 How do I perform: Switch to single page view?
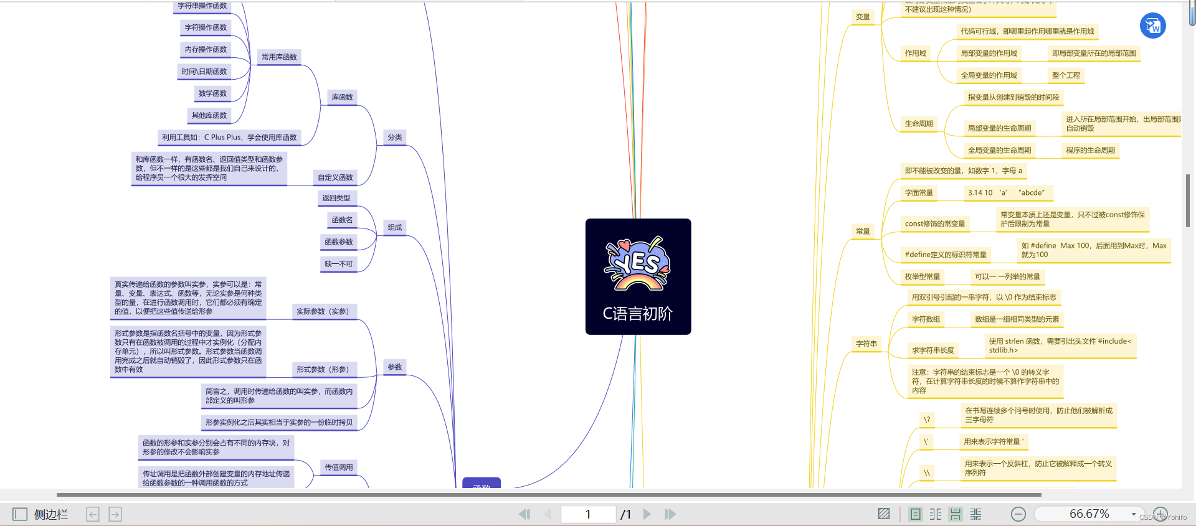(915, 514)
